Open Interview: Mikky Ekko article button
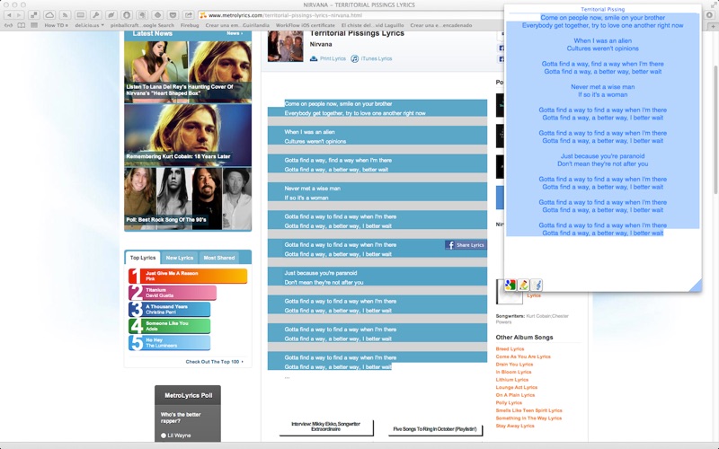Viewport: 719px width, 449px height. pyautogui.click(x=326, y=427)
